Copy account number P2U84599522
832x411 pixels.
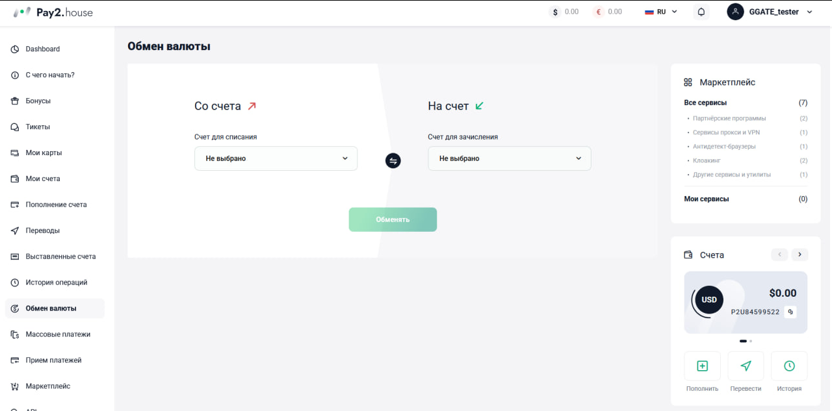click(x=790, y=312)
